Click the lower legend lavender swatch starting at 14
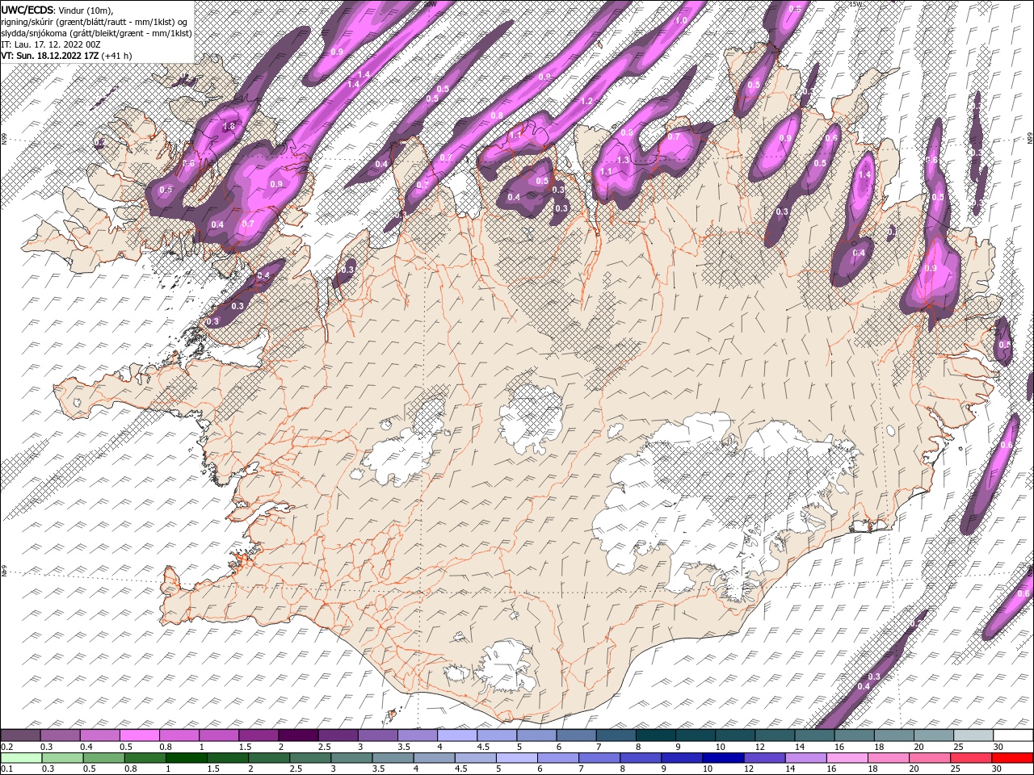 (x=805, y=758)
